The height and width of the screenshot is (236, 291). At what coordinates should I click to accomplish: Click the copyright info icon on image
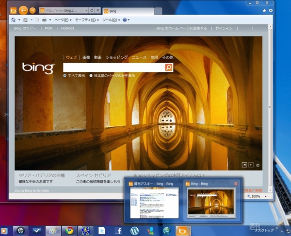[258, 165]
